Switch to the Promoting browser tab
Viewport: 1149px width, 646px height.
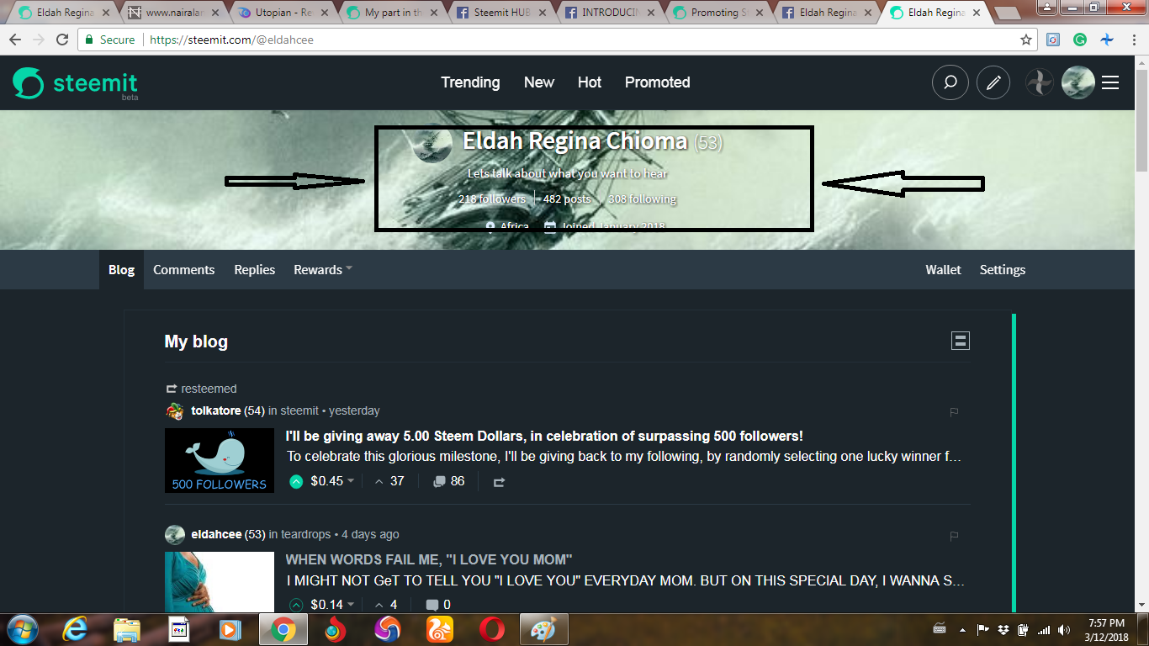tap(716, 13)
